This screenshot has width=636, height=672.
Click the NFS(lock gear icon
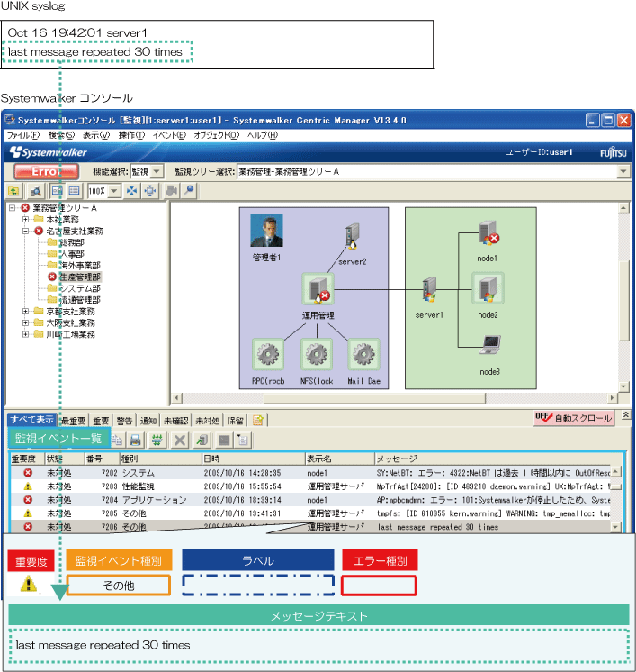pos(317,354)
